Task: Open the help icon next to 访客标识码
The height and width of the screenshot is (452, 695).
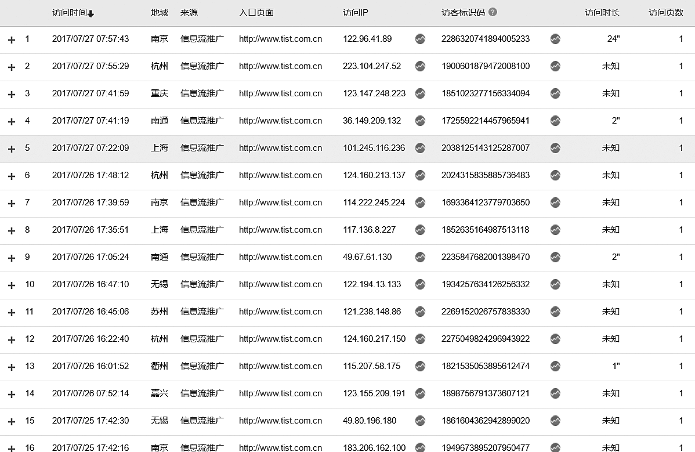Action: click(493, 12)
